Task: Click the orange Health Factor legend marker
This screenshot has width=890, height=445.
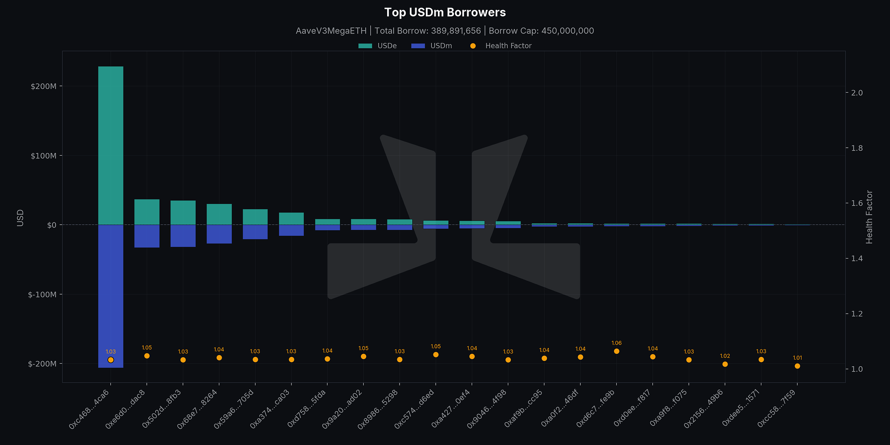Action: pos(473,46)
